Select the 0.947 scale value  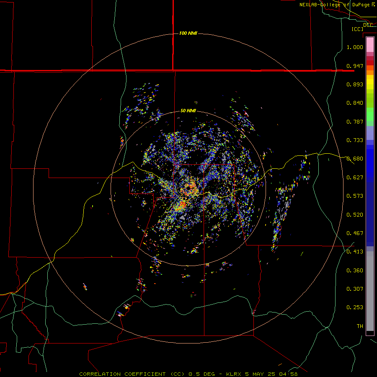coord(355,66)
